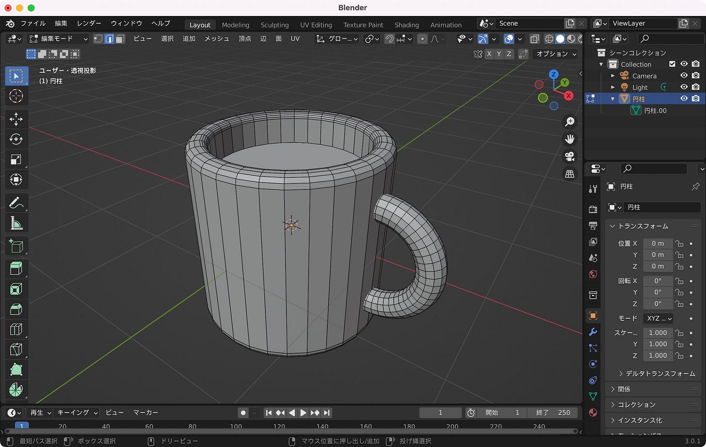Open the Modifier properties wrench tab

click(593, 332)
